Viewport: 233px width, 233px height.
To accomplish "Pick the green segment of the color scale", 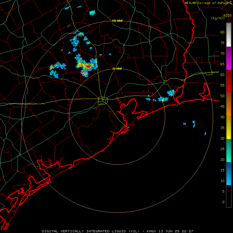I will pyautogui.click(x=229, y=150).
